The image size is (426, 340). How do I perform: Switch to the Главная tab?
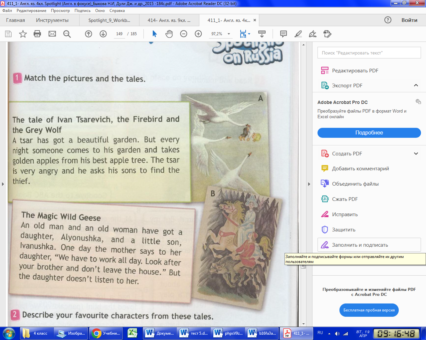point(15,20)
